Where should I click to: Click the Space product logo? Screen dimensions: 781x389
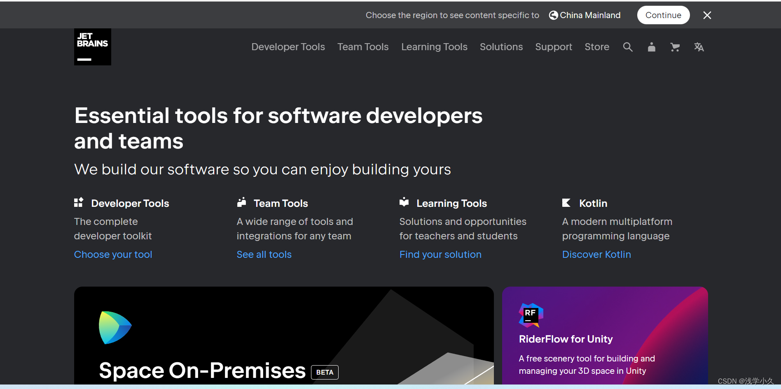coord(115,328)
